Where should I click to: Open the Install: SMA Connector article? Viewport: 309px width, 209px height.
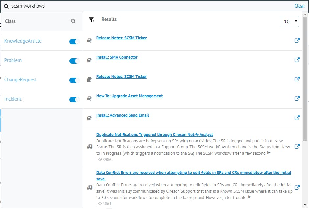pos(117,57)
